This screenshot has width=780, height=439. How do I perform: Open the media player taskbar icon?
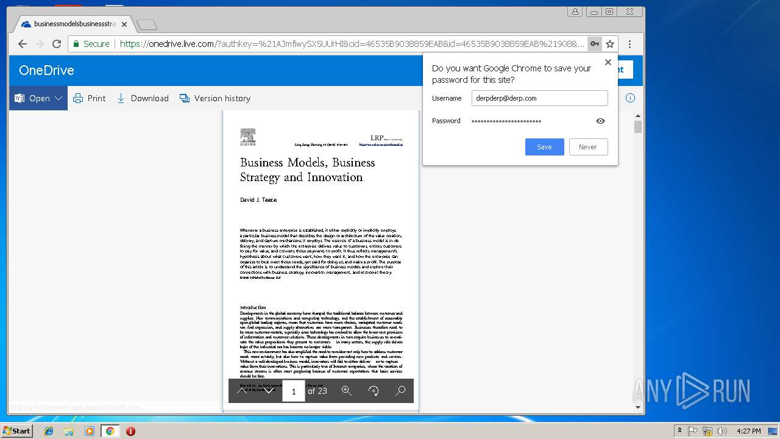pos(90,430)
